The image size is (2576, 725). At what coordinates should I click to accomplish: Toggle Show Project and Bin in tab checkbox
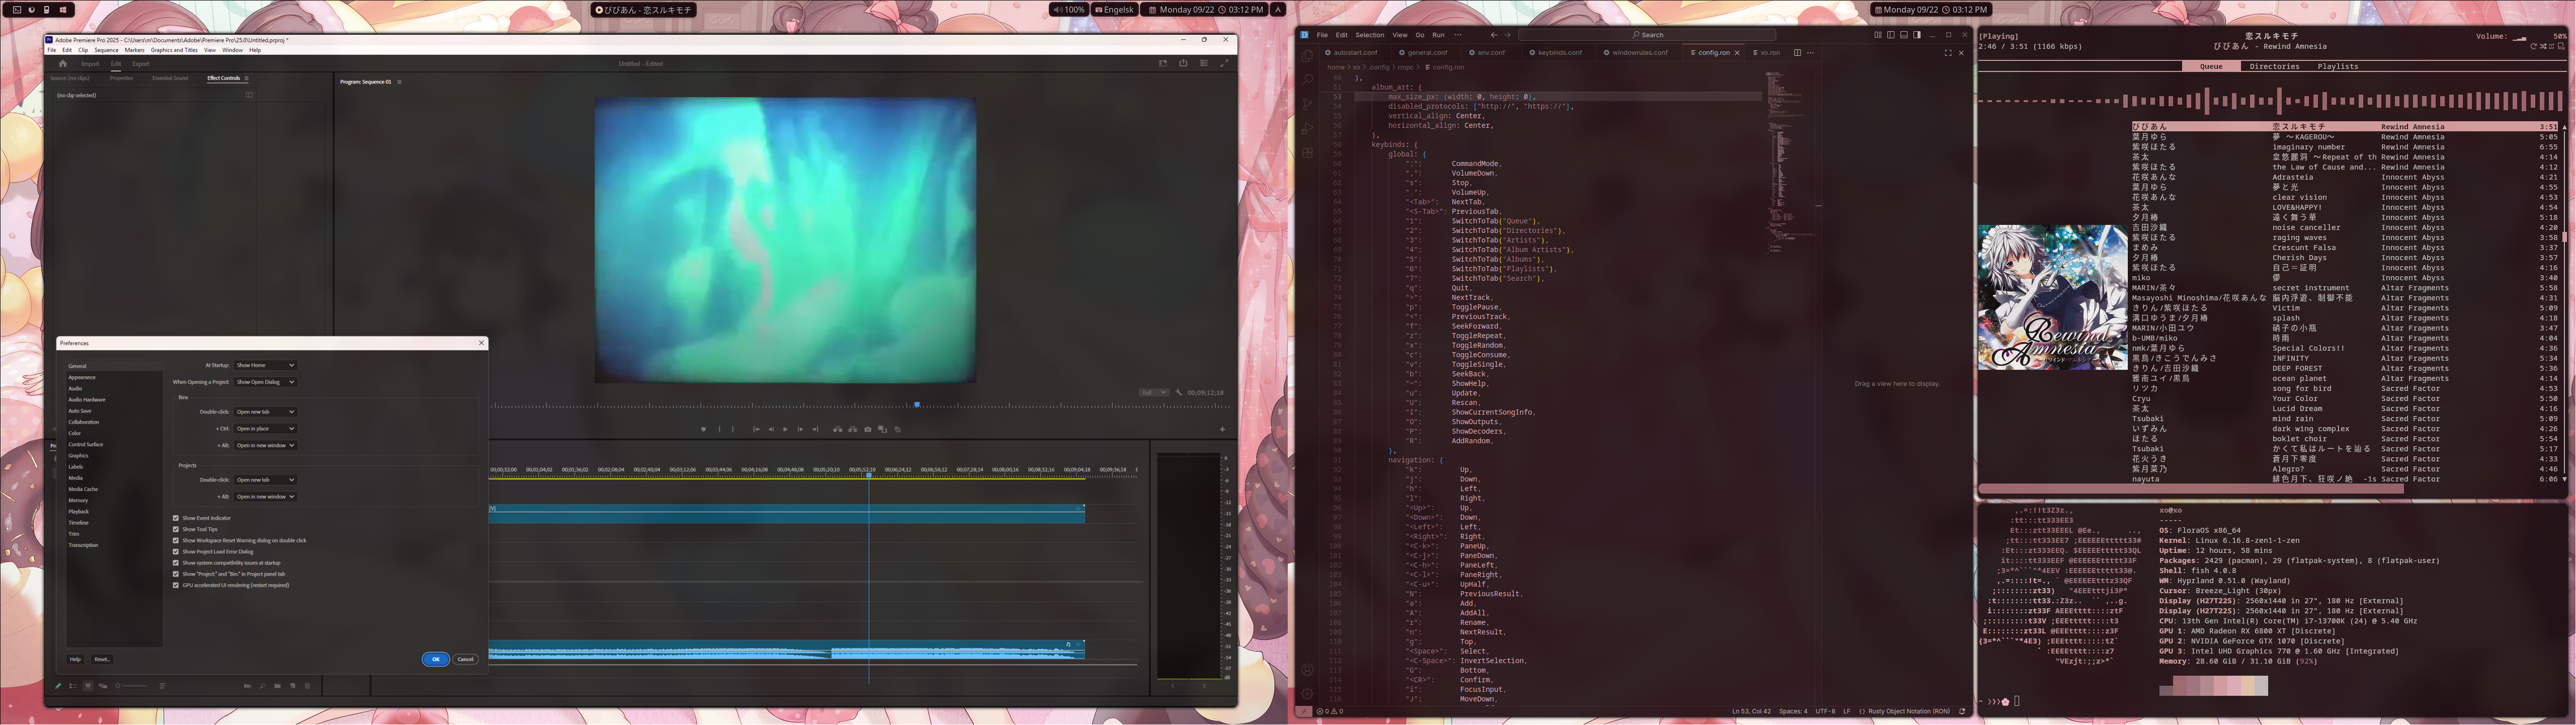click(176, 574)
